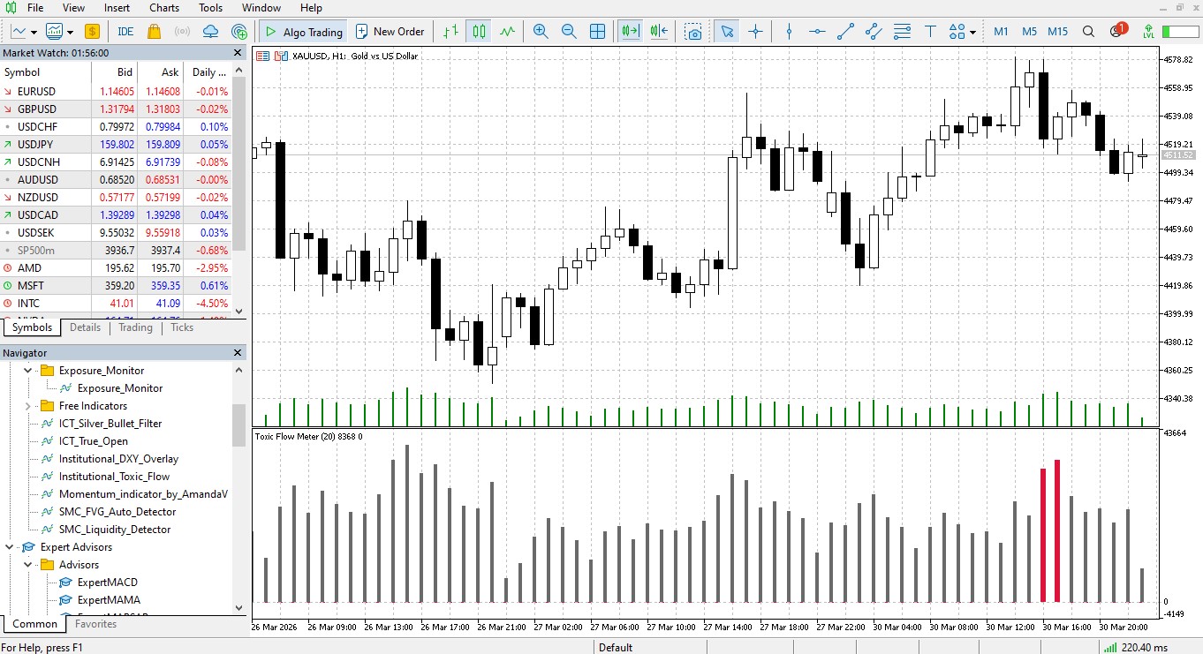This screenshot has height=654, width=1203.
Task: Select the Crosshair tool
Action: click(755, 31)
